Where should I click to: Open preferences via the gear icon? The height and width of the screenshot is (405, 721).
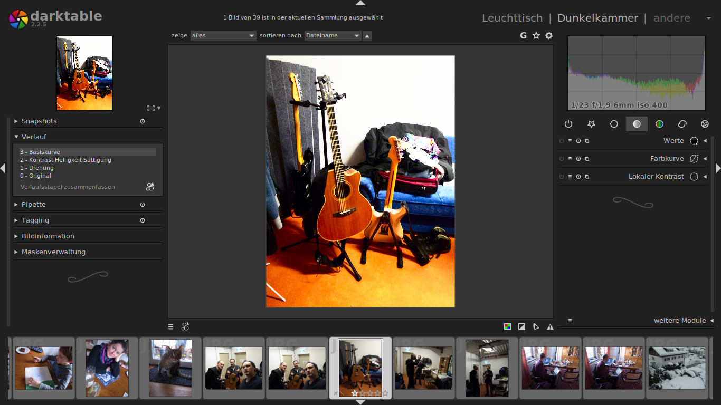pyautogui.click(x=549, y=35)
